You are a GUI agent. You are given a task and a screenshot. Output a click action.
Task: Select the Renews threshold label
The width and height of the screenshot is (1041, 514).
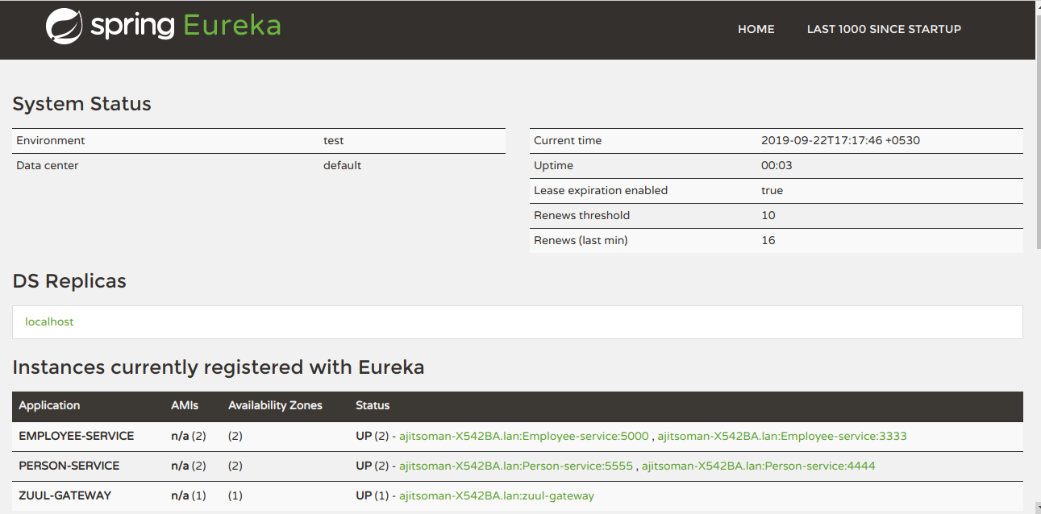(x=582, y=215)
